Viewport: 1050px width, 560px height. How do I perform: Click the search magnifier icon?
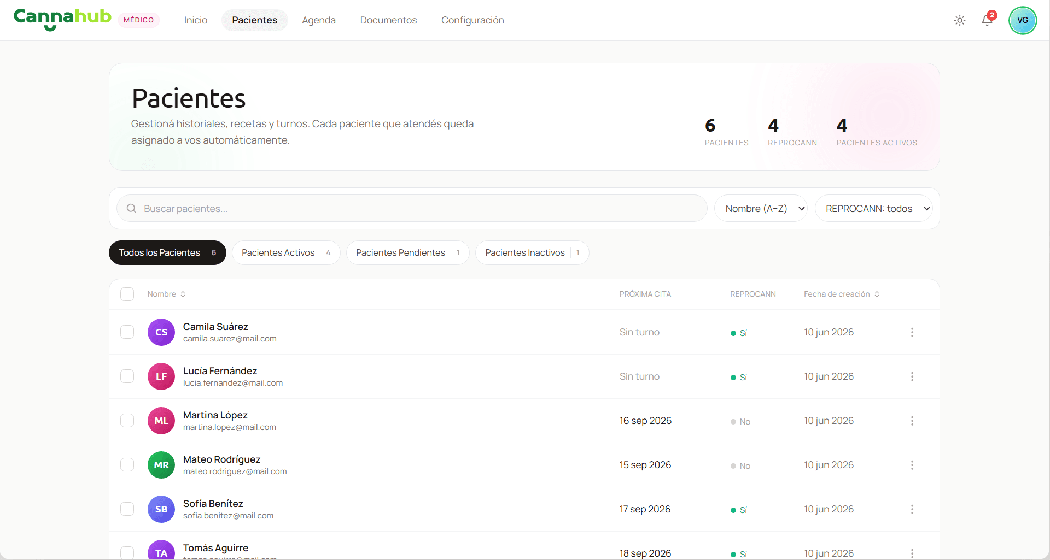(x=131, y=208)
